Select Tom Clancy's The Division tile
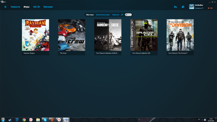Image resolution: width=217 pixels, height=122 pixels. [180, 35]
